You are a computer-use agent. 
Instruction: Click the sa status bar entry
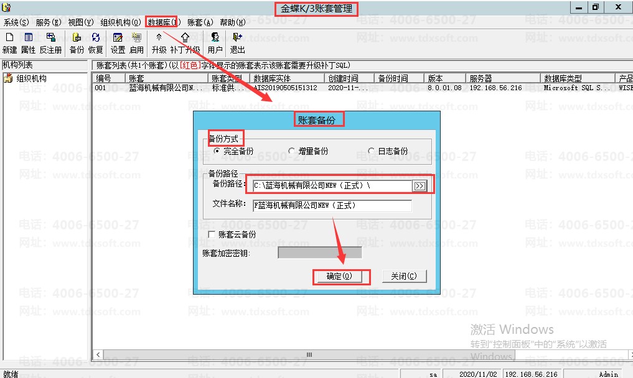433,374
